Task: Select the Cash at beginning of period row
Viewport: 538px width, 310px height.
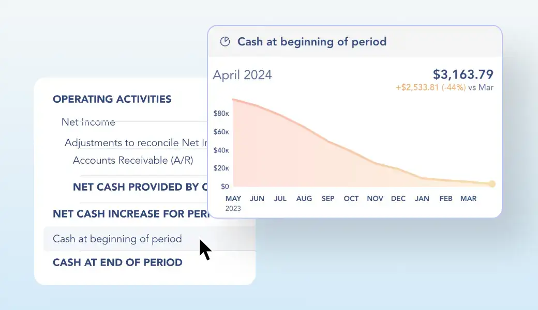Action: (x=117, y=239)
